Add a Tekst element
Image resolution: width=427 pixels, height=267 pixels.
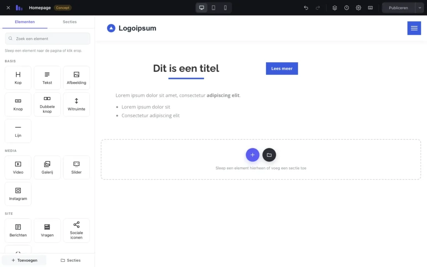[47, 78]
